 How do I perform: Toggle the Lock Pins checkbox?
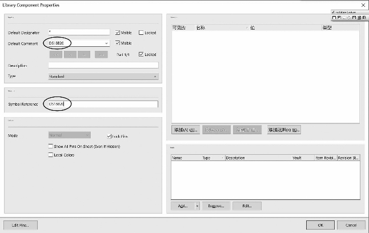coord(109,136)
